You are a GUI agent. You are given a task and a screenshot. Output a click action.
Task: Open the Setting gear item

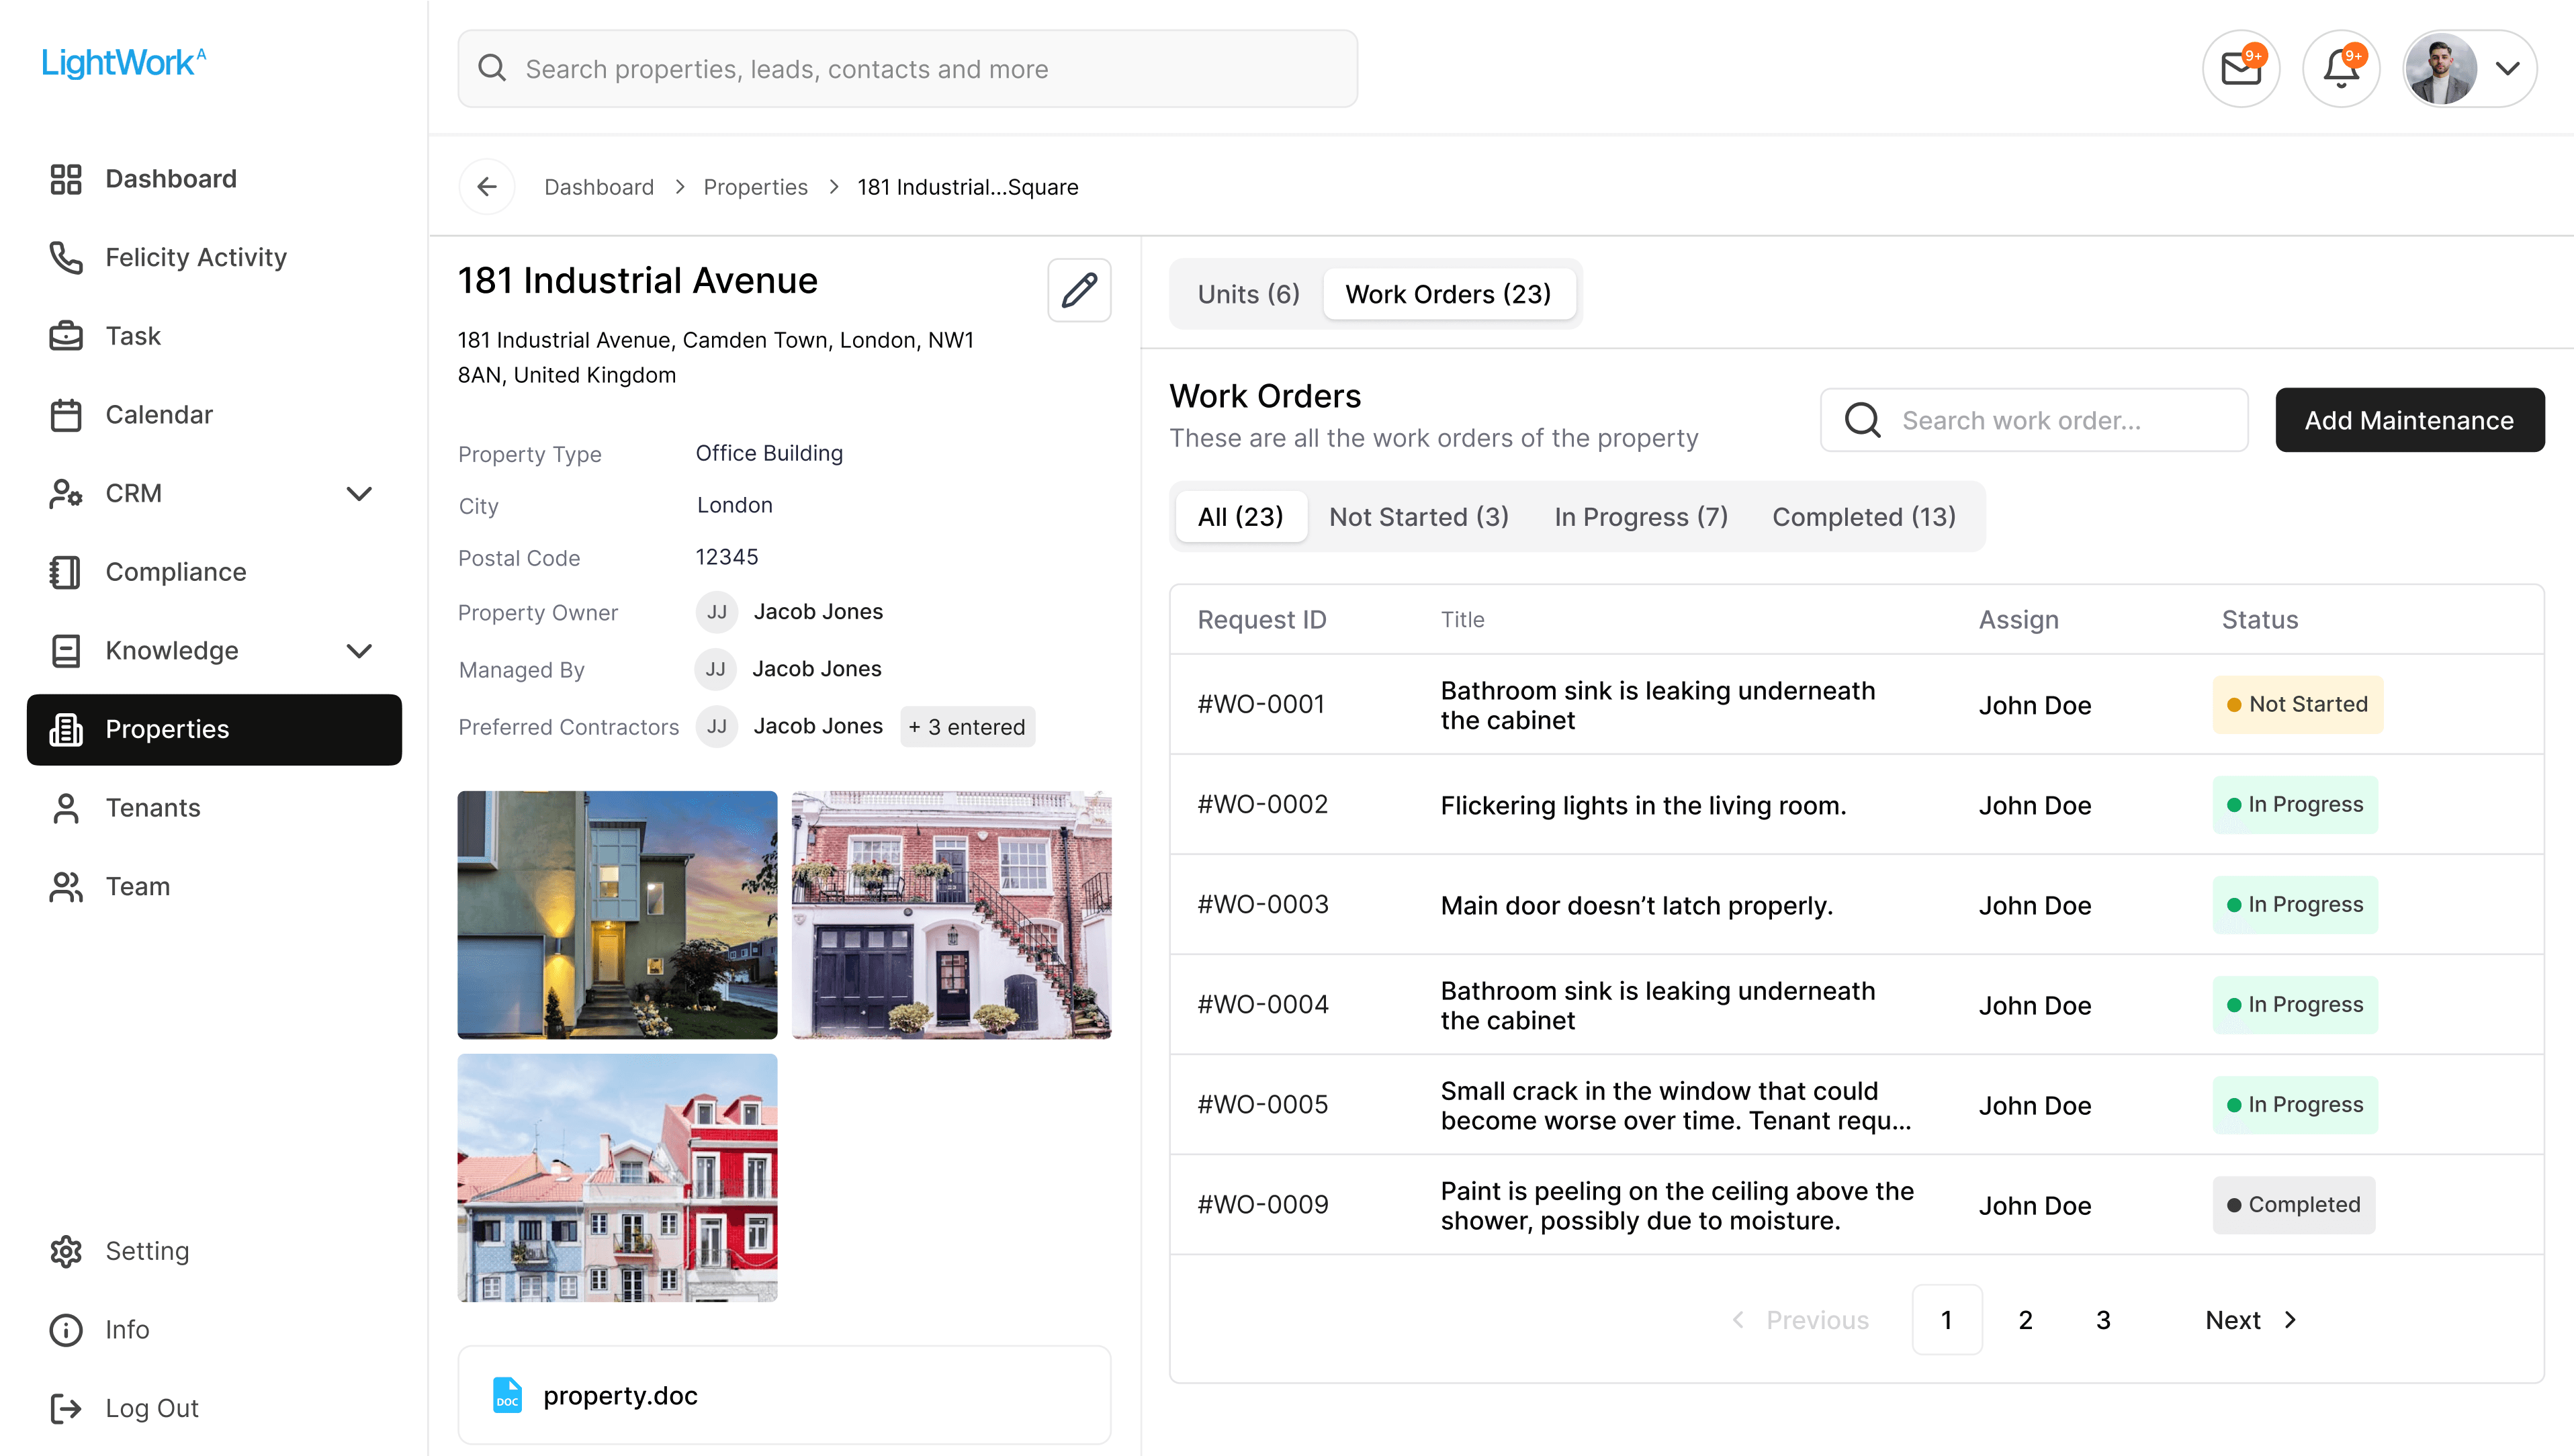146,1251
